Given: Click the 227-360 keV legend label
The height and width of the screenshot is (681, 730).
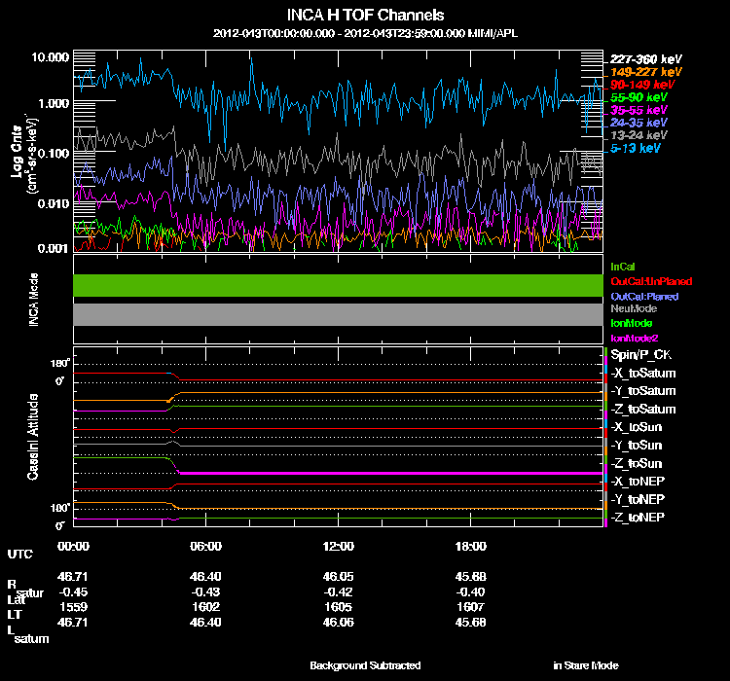Looking at the screenshot, I should click(x=645, y=58).
